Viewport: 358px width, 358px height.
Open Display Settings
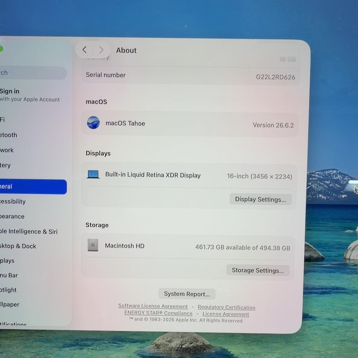click(x=260, y=199)
